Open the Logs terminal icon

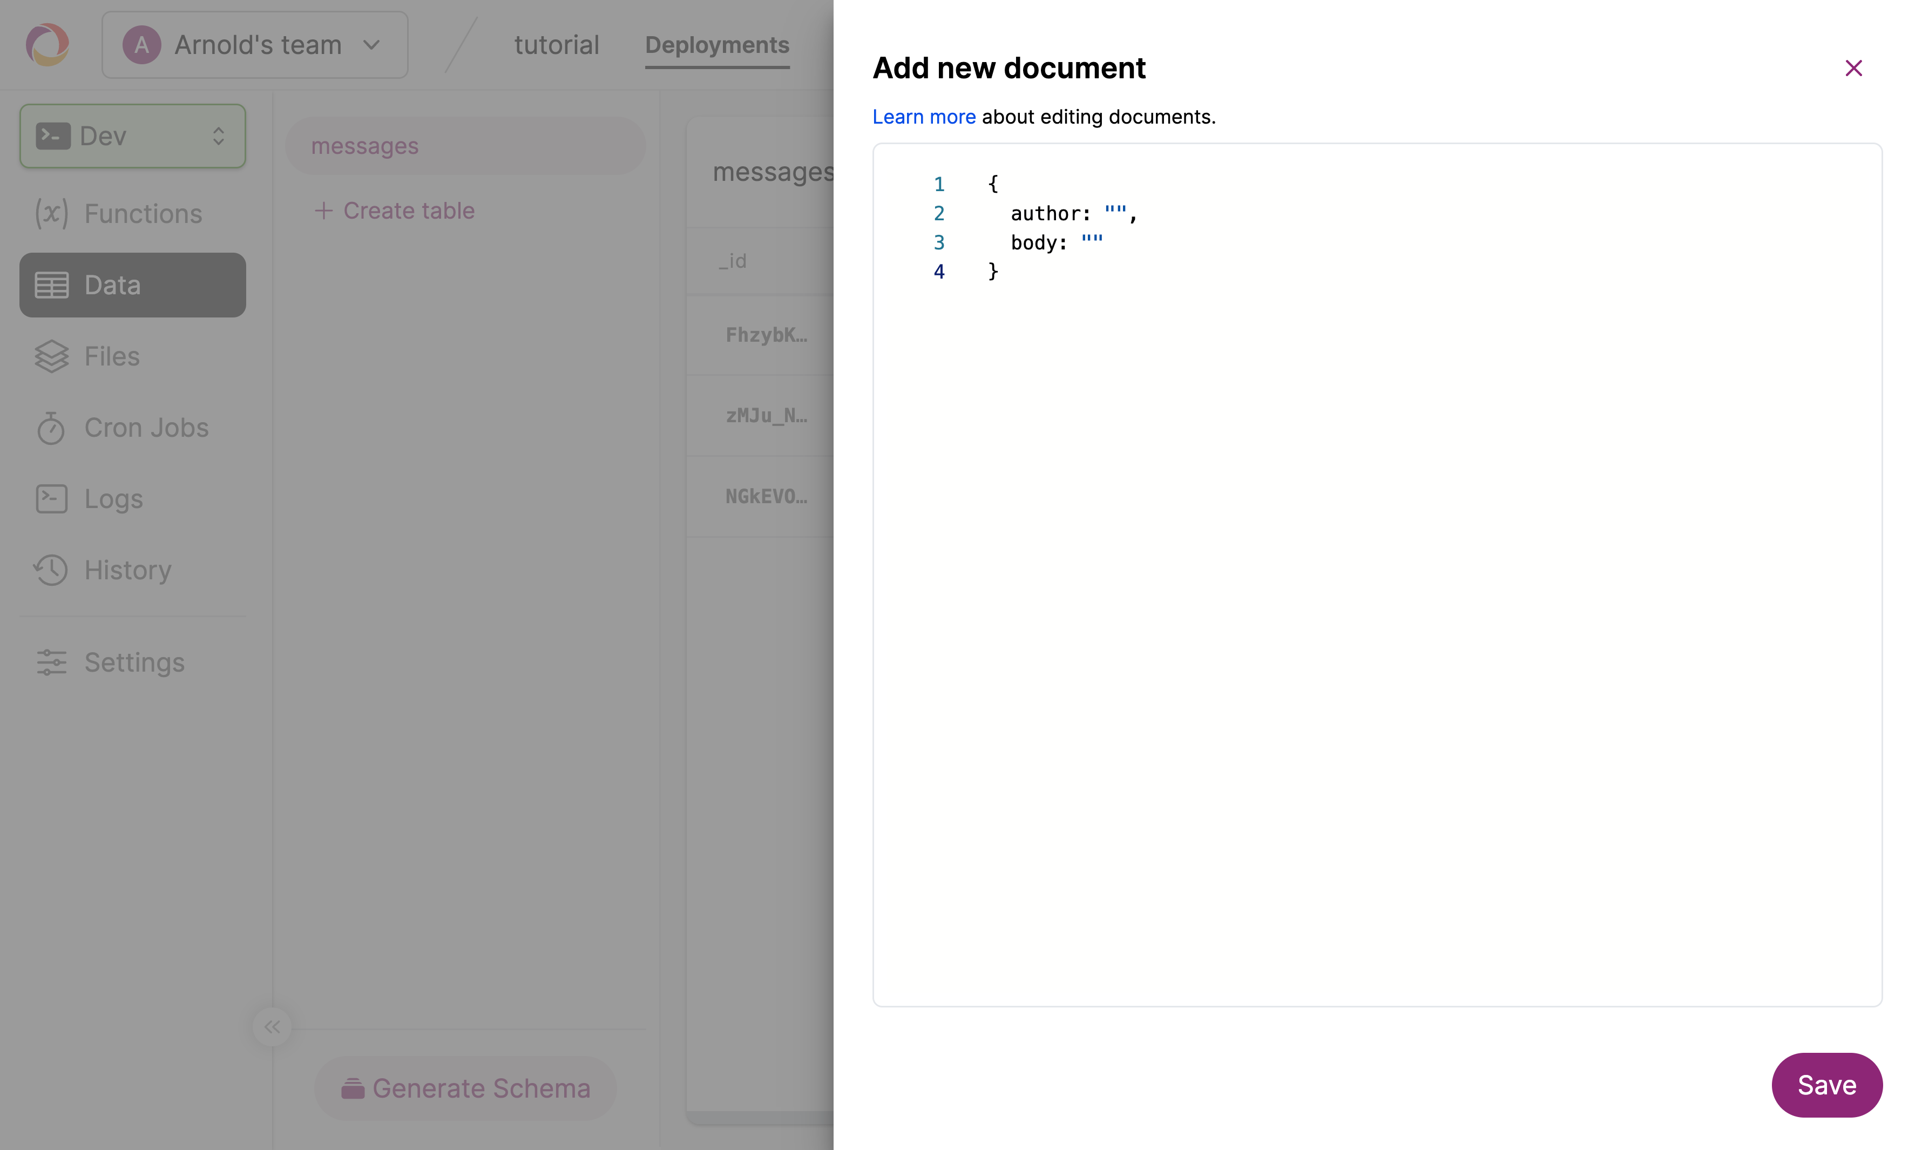click(x=51, y=499)
